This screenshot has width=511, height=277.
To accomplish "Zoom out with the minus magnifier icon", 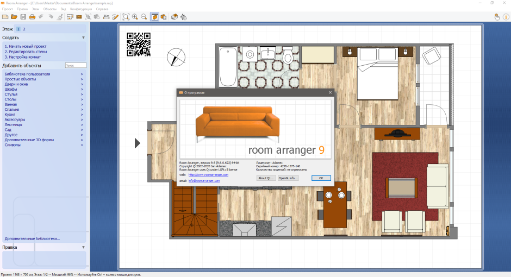I will pyautogui.click(x=144, y=17).
